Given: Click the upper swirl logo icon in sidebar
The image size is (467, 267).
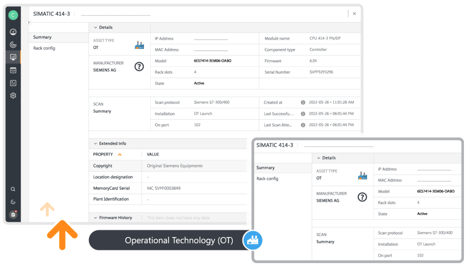Looking at the screenshot, I should click(x=13, y=45).
